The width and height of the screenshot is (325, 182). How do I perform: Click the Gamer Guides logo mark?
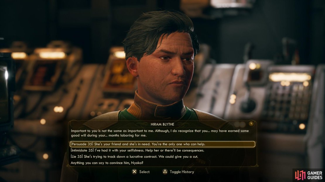click(x=300, y=175)
